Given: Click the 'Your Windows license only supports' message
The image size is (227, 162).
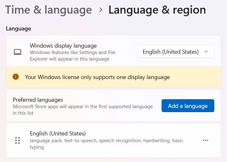Looking at the screenshot, I should (97, 77).
